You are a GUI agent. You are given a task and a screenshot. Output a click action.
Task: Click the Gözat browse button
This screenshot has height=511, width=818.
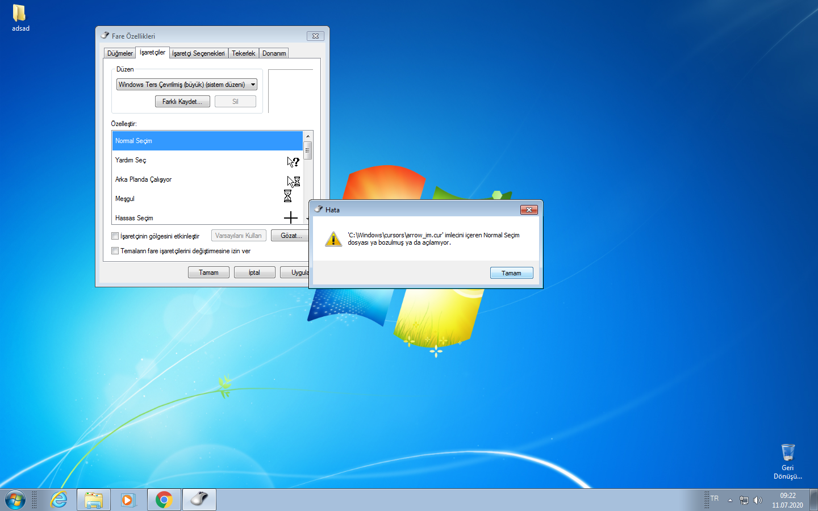[290, 236]
